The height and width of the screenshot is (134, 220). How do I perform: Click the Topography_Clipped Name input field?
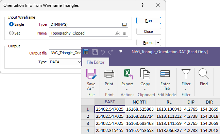click(x=88, y=33)
